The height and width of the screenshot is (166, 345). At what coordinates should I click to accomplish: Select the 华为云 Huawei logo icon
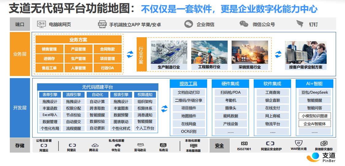(118, 145)
